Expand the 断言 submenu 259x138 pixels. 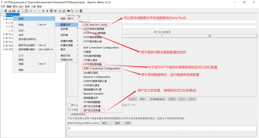[67, 49]
